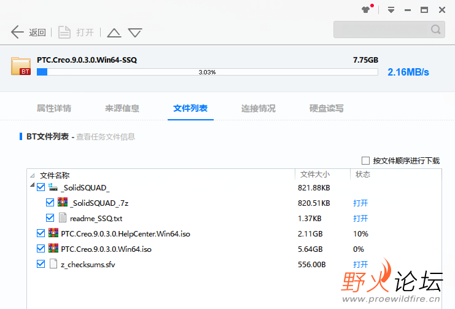Click the 2.11GB size value

[310, 234]
